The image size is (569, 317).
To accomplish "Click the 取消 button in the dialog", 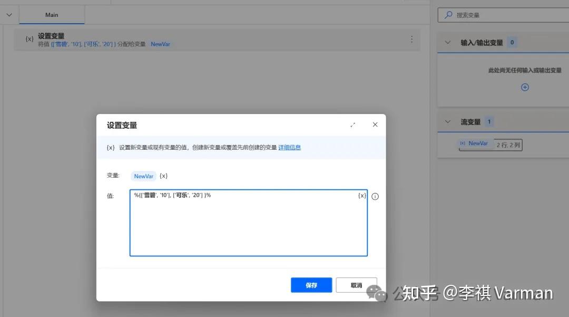I will click(357, 285).
